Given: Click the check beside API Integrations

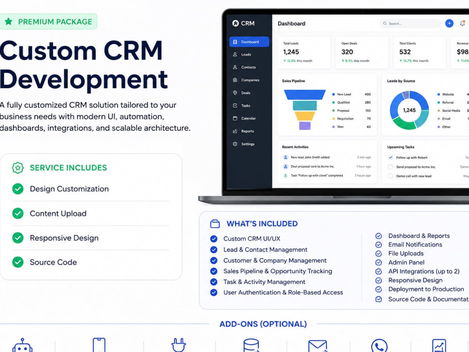Looking at the screenshot, I should pyautogui.click(x=378, y=271).
